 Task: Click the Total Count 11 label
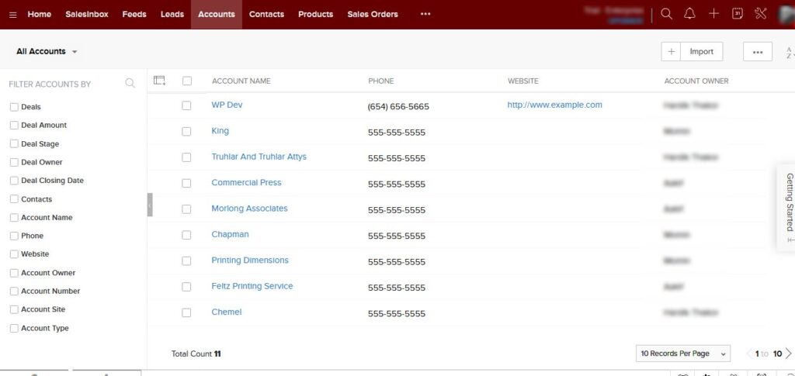[196, 354]
